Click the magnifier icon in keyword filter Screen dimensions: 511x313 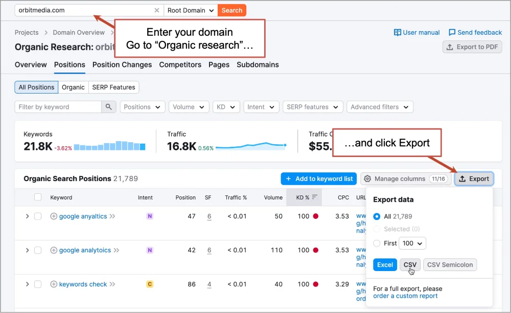pyautogui.click(x=108, y=107)
